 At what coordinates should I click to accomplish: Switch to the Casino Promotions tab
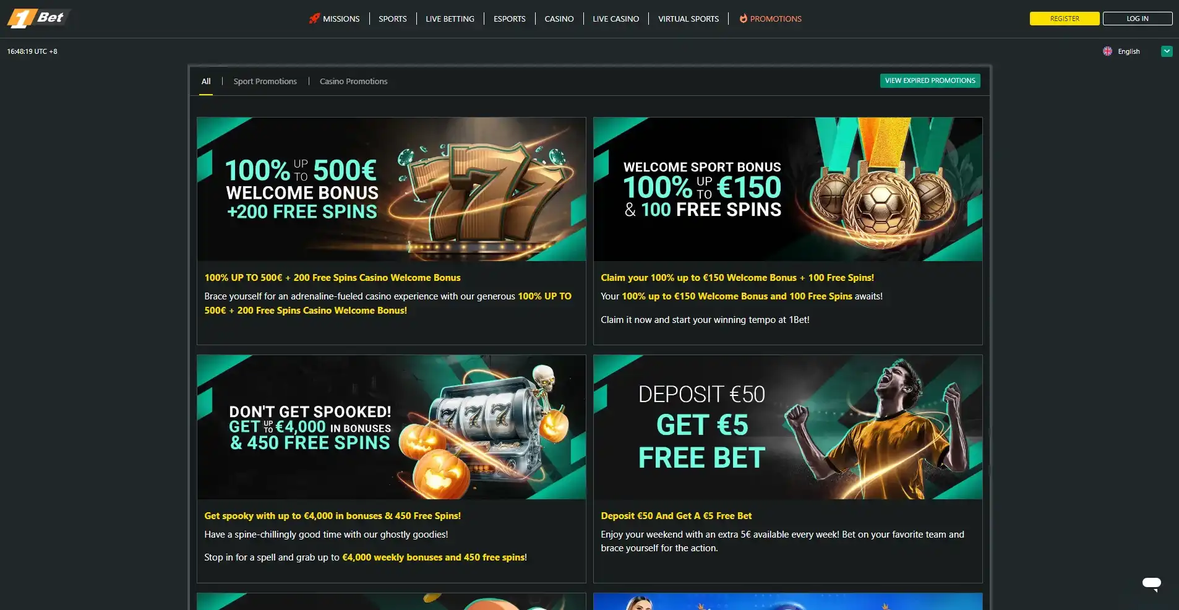pyautogui.click(x=353, y=81)
